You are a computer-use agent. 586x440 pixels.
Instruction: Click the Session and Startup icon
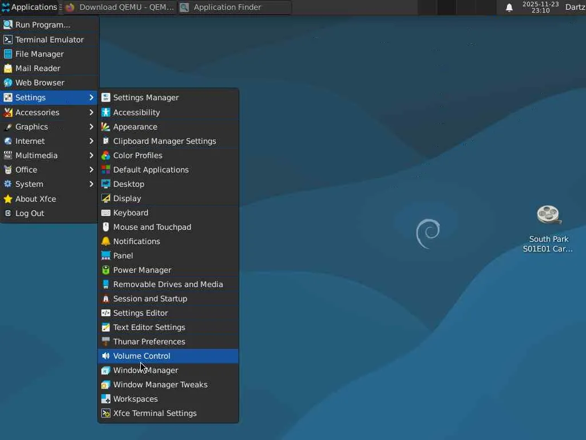click(x=106, y=298)
